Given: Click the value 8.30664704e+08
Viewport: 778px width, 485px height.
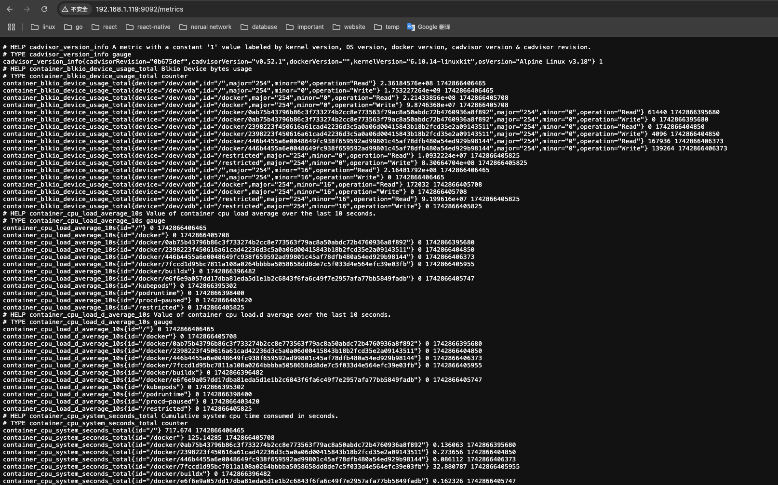Looking at the screenshot, I should [448, 163].
